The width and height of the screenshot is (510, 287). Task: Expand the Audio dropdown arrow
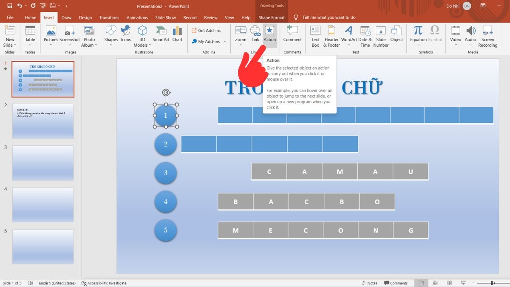(x=470, y=45)
